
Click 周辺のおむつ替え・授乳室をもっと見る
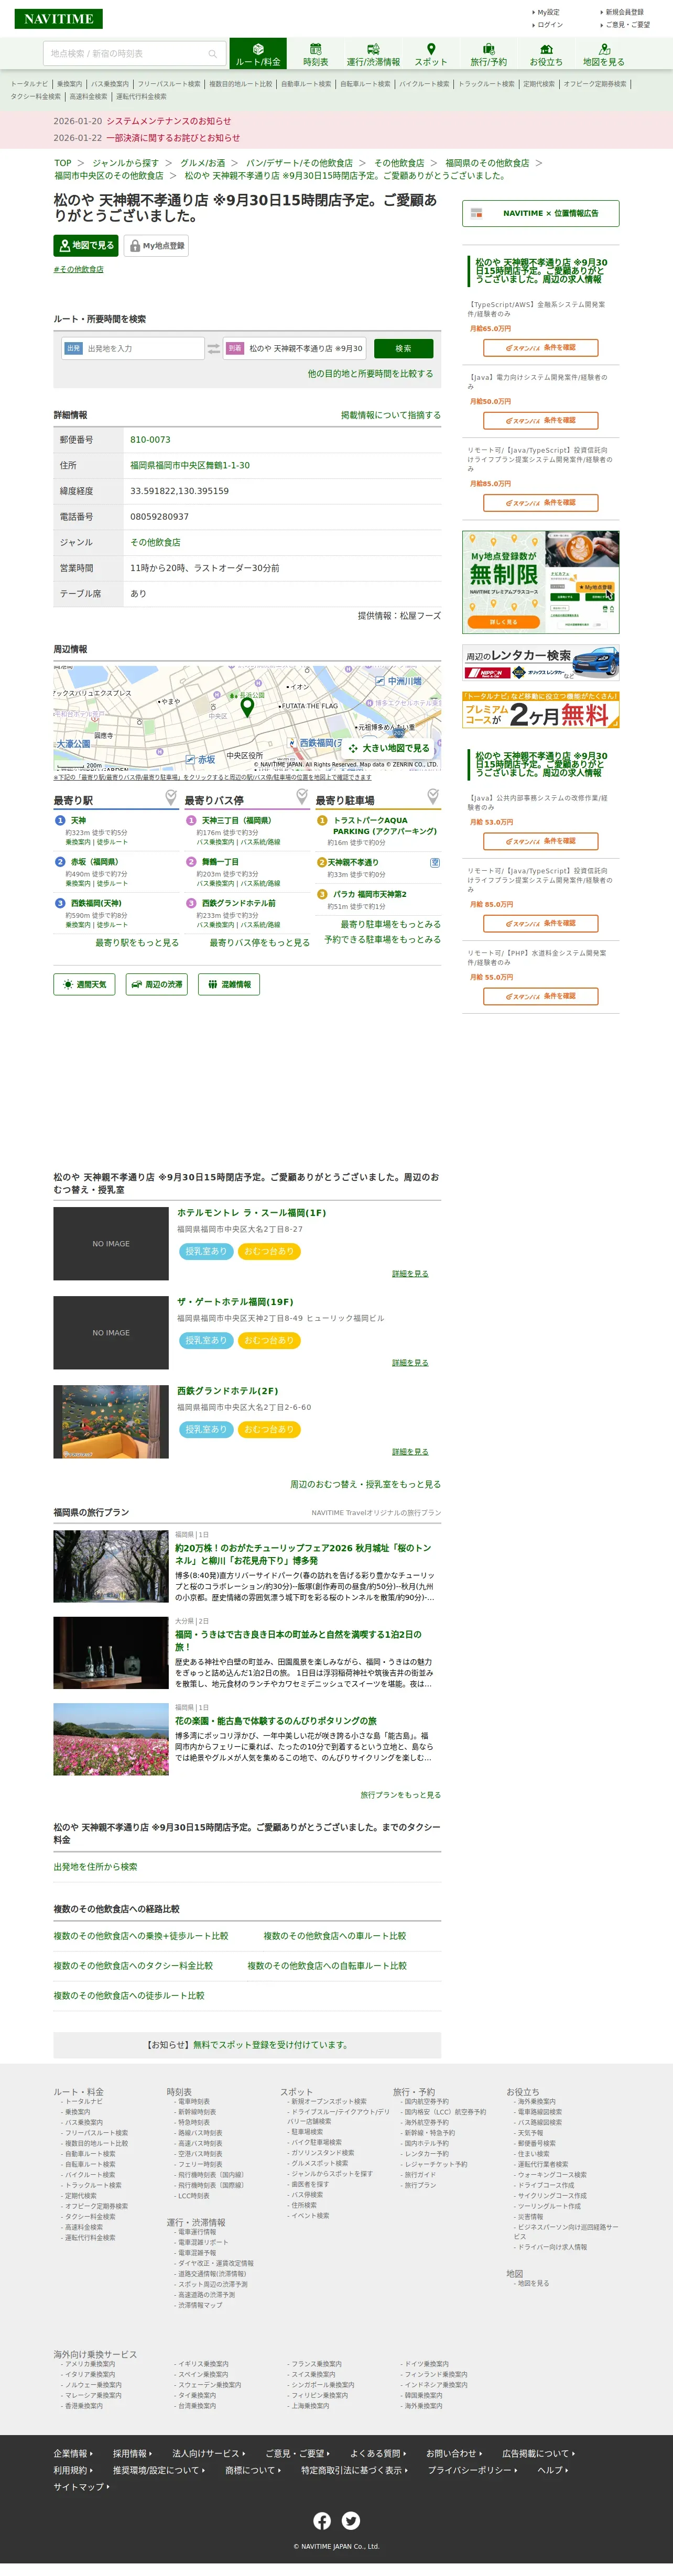click(365, 1485)
